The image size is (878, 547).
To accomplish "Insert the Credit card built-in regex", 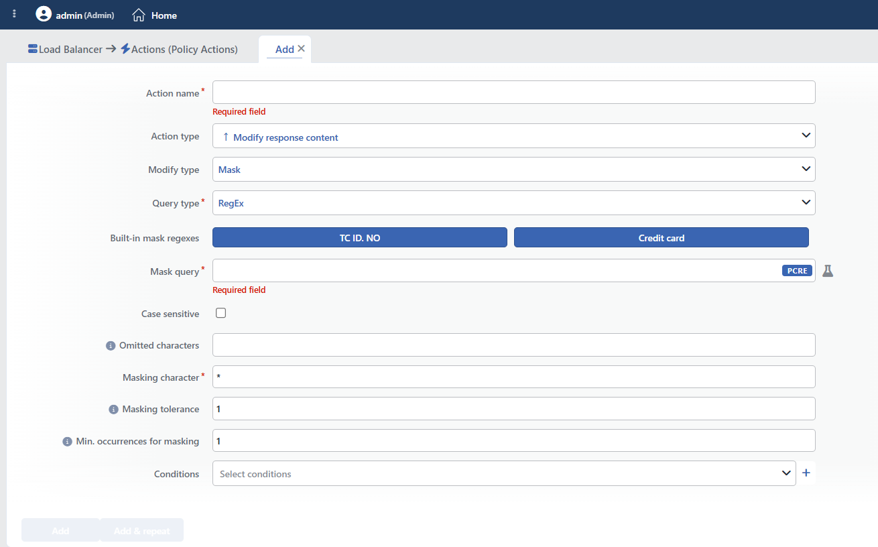I will click(x=662, y=238).
